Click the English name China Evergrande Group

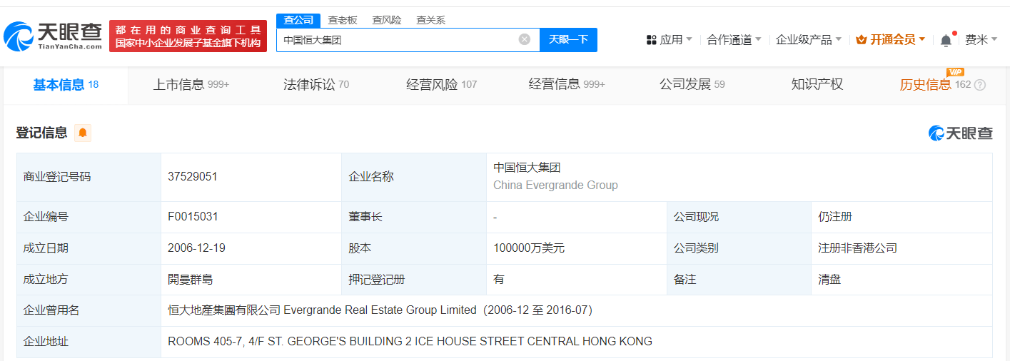tap(555, 185)
